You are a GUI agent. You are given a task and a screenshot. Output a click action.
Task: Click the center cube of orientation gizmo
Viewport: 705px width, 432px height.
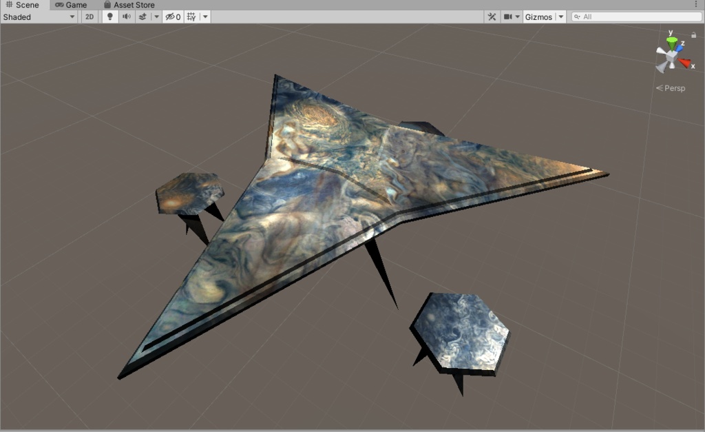671,56
